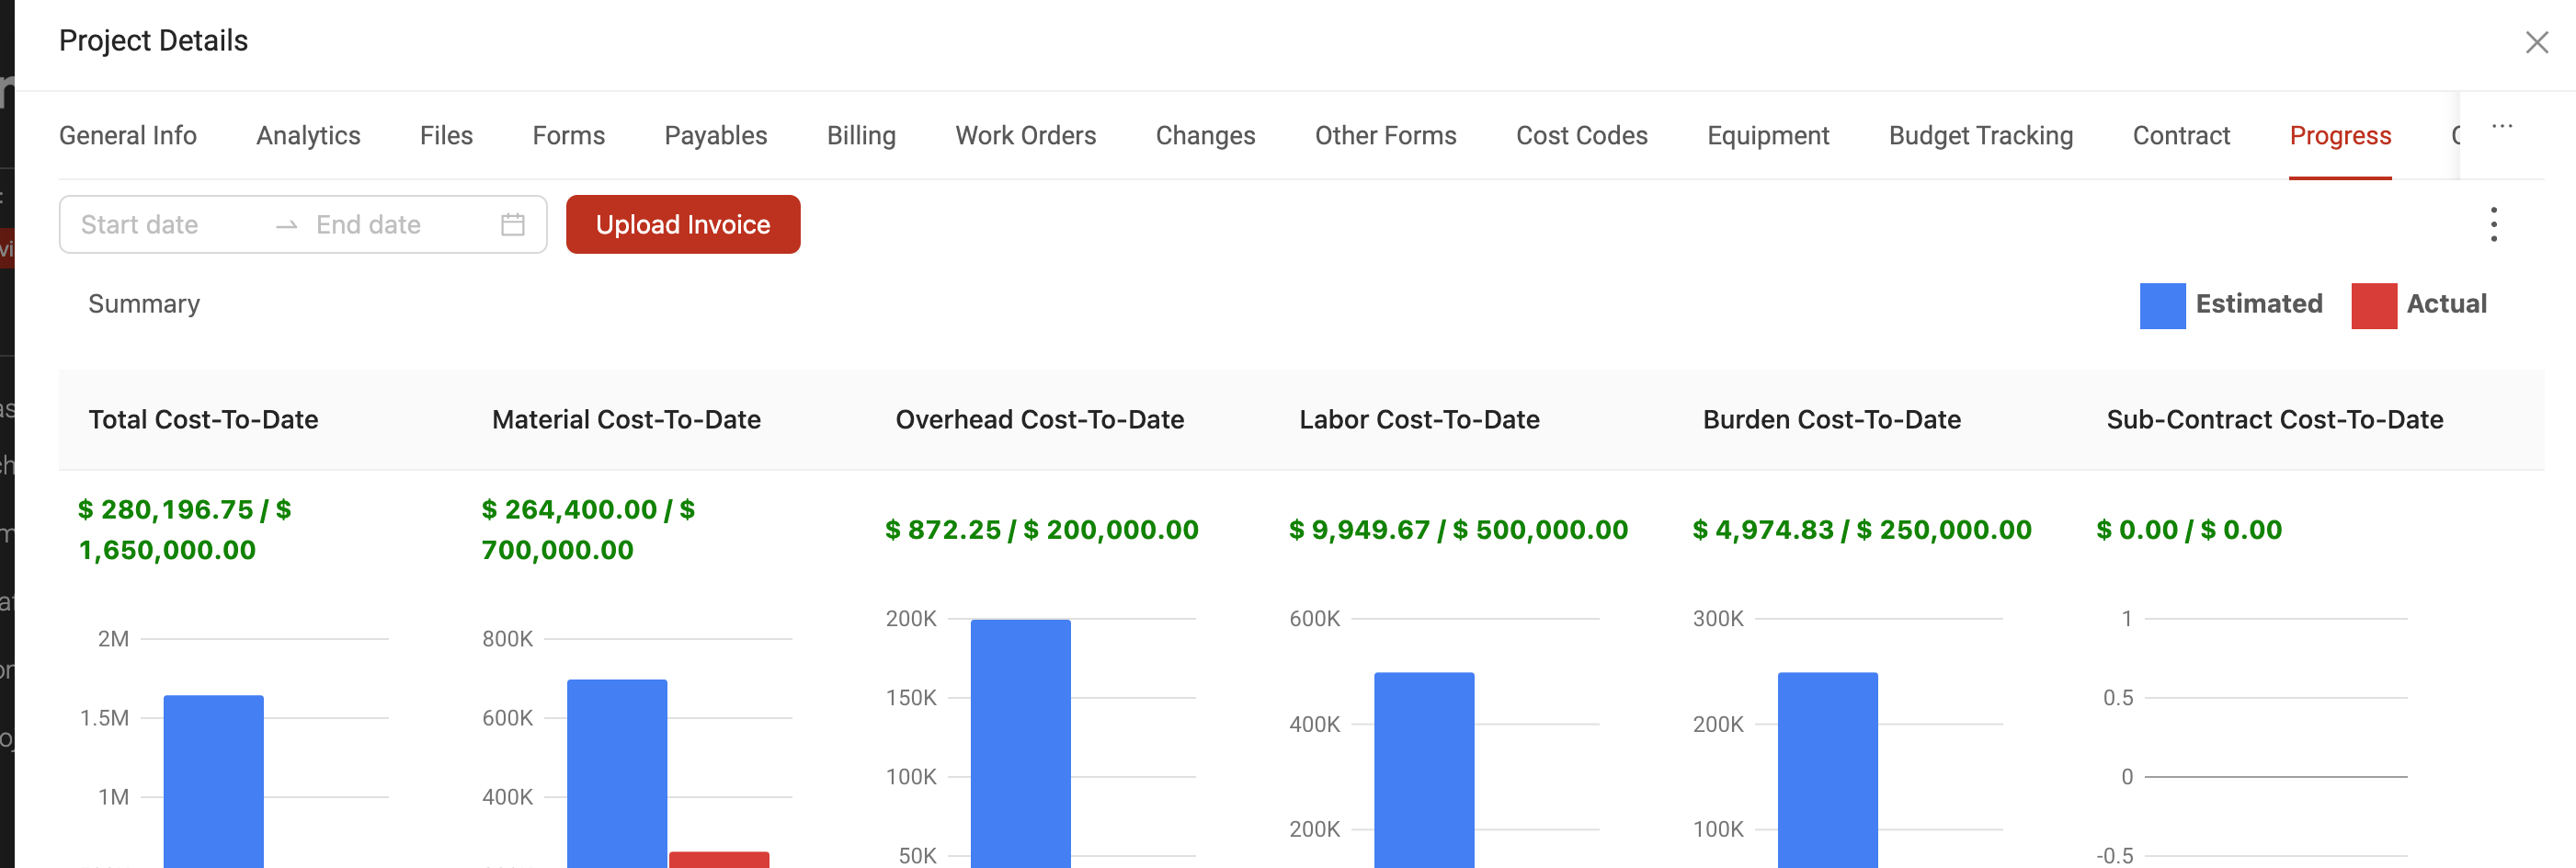Viewport: 2576px width, 868px height.
Task: Switch to the General Info tab
Action: [x=128, y=135]
